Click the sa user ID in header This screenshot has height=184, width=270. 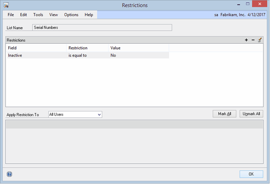[x=216, y=15]
